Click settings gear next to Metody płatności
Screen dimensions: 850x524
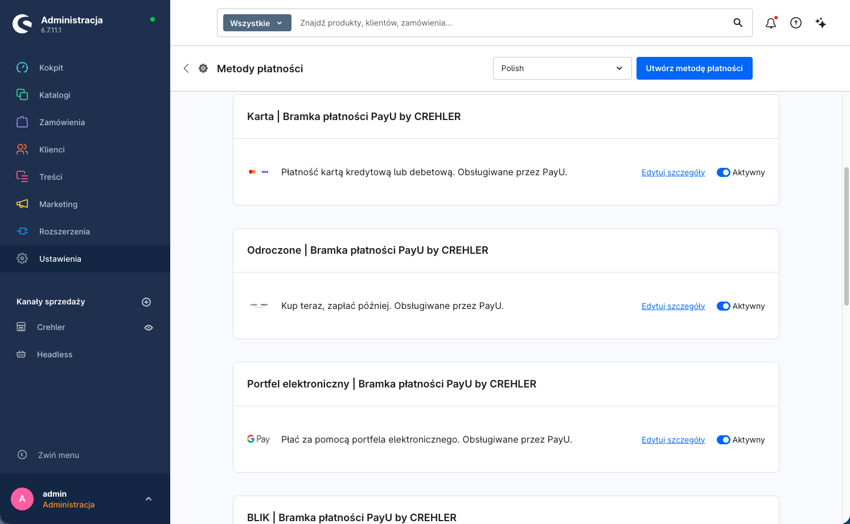click(203, 68)
